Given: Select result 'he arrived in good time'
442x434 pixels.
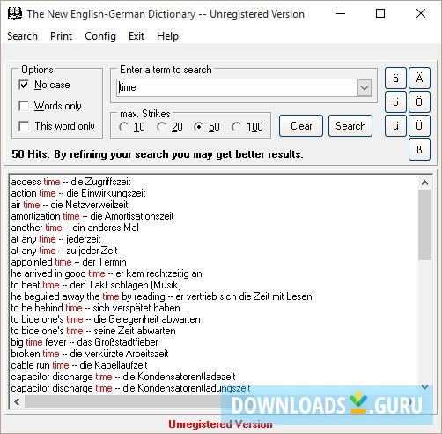Looking at the screenshot, I should tap(107, 273).
